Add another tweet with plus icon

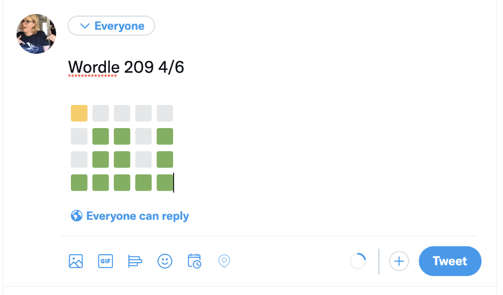click(x=399, y=262)
